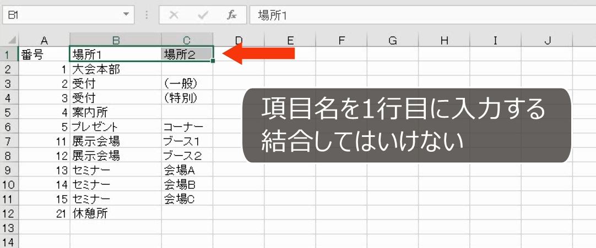
Task: Click the formula bar options dots handle
Action: point(147,15)
